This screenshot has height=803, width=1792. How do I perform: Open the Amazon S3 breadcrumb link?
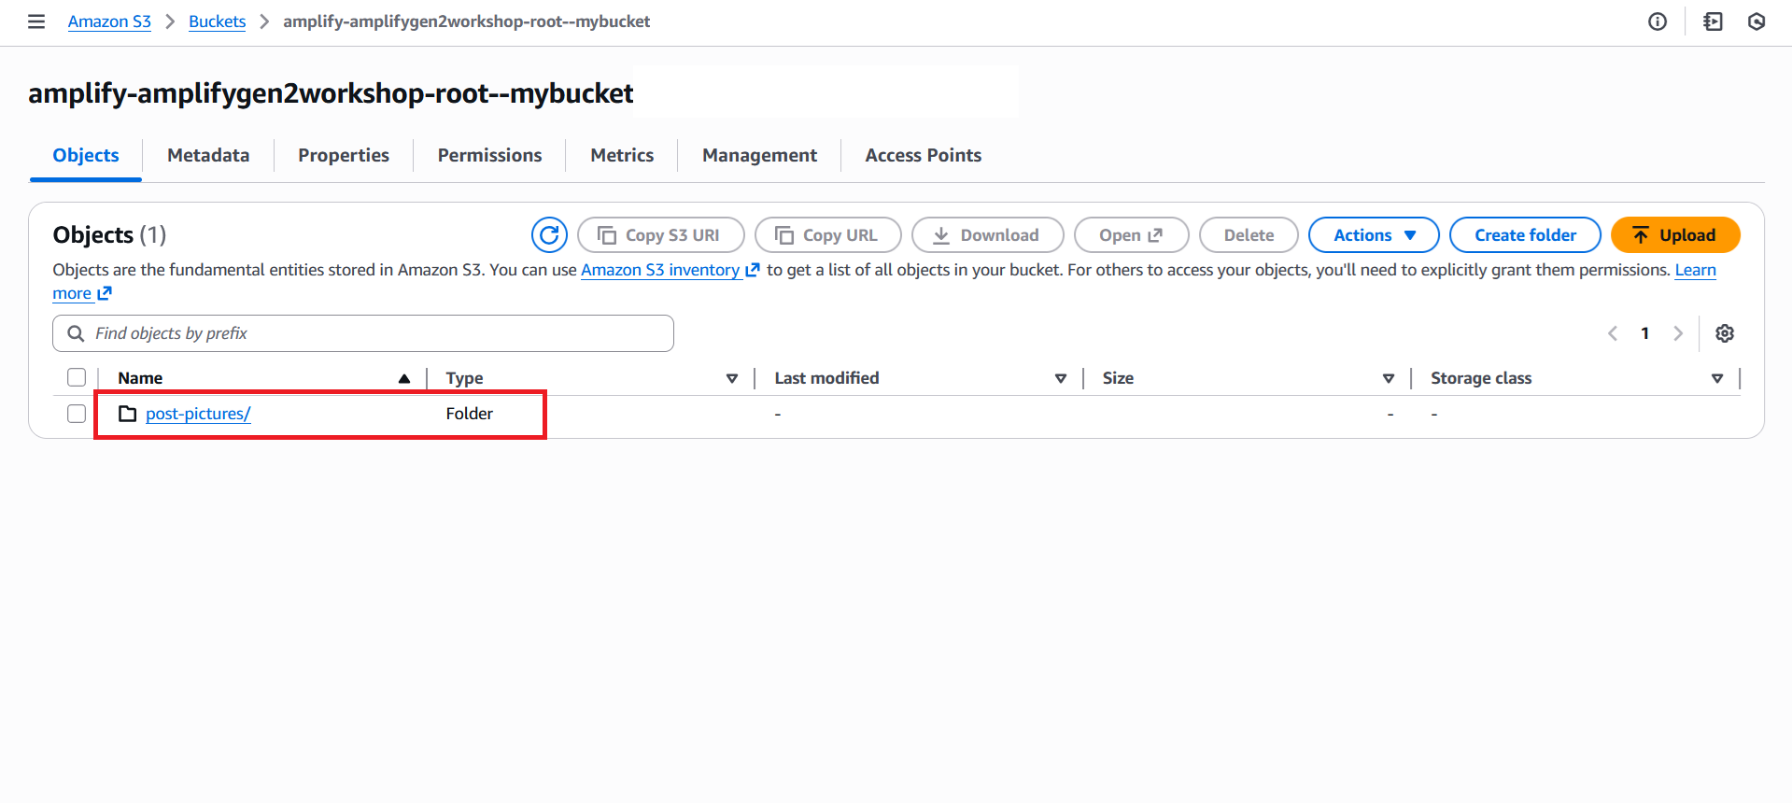[109, 21]
